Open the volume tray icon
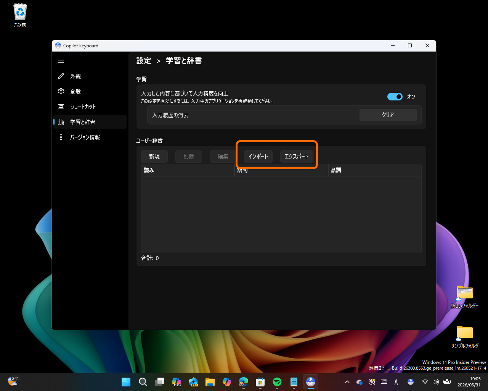This screenshot has width=488, height=391. pyautogui.click(x=436, y=382)
